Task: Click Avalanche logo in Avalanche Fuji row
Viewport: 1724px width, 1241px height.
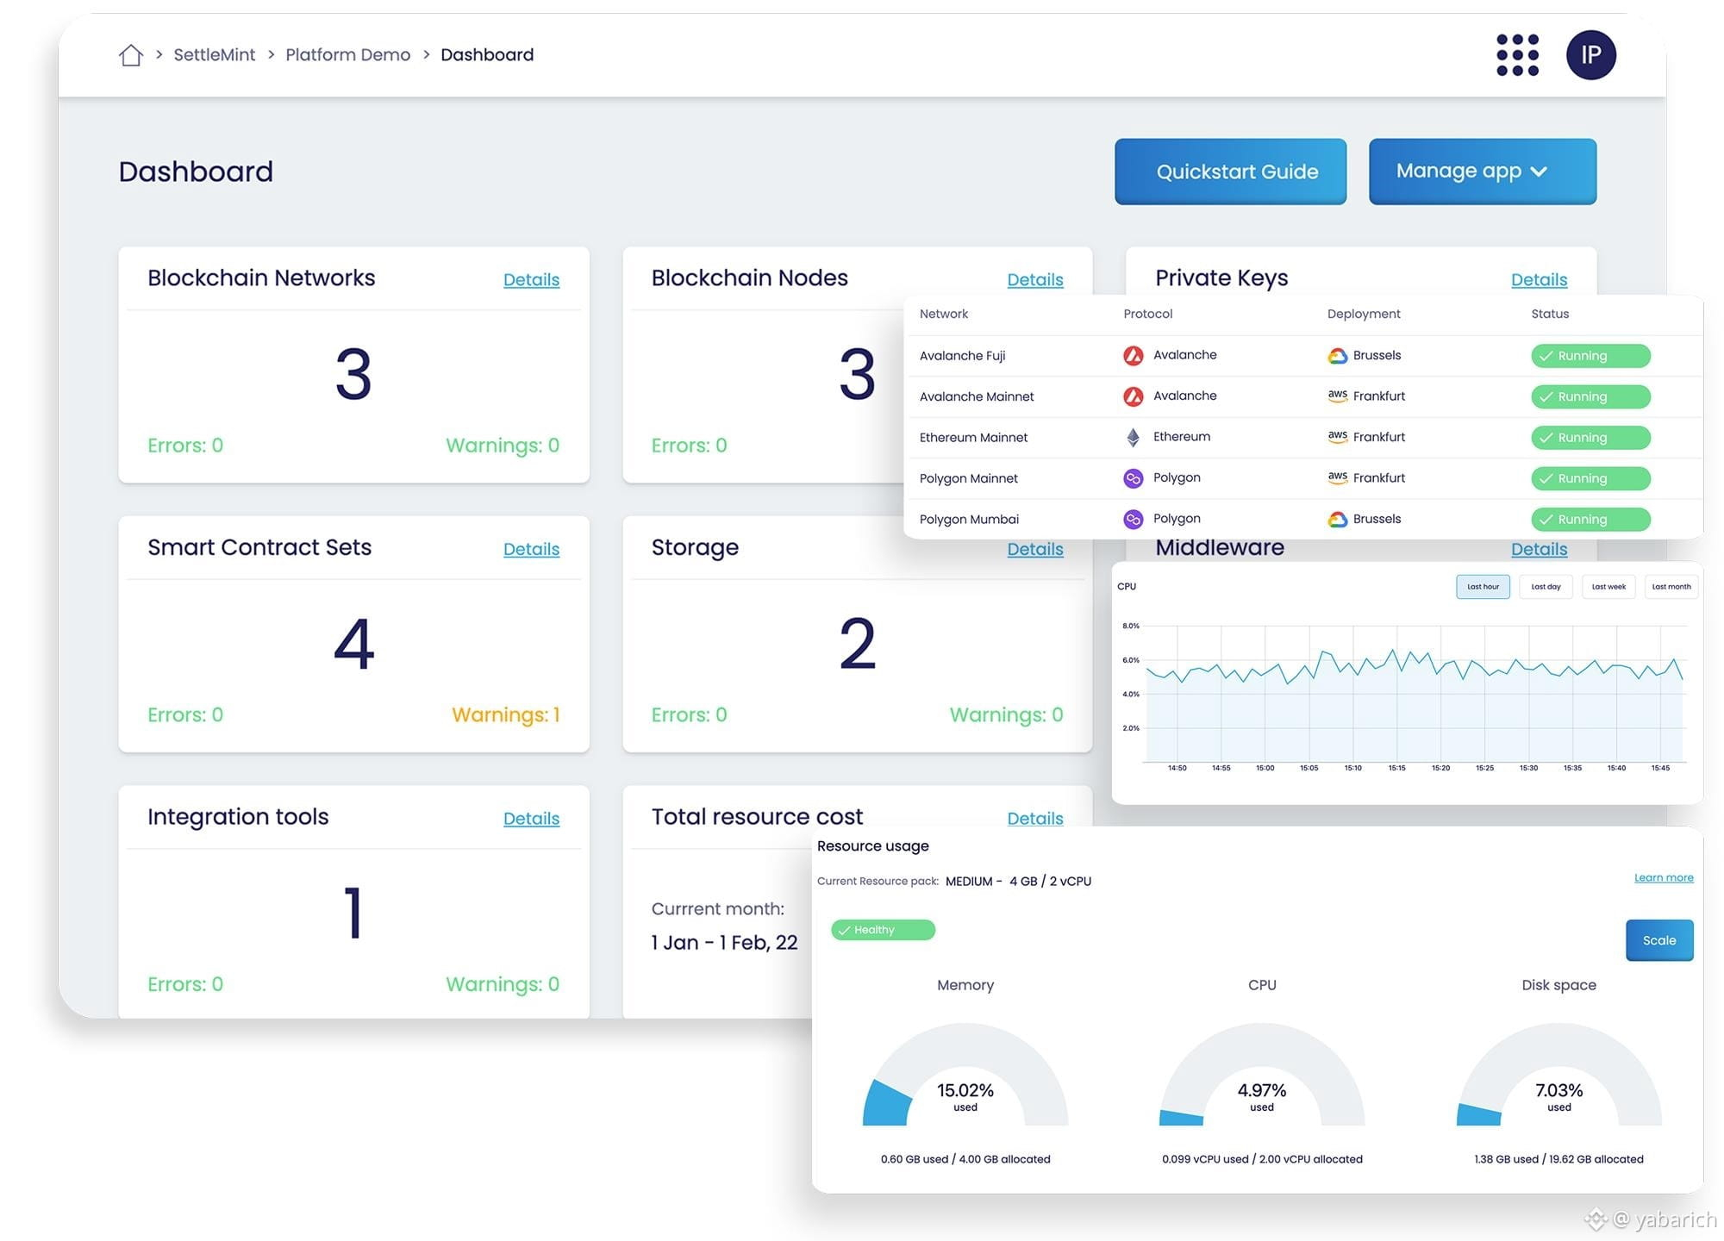Action: 1133,355
